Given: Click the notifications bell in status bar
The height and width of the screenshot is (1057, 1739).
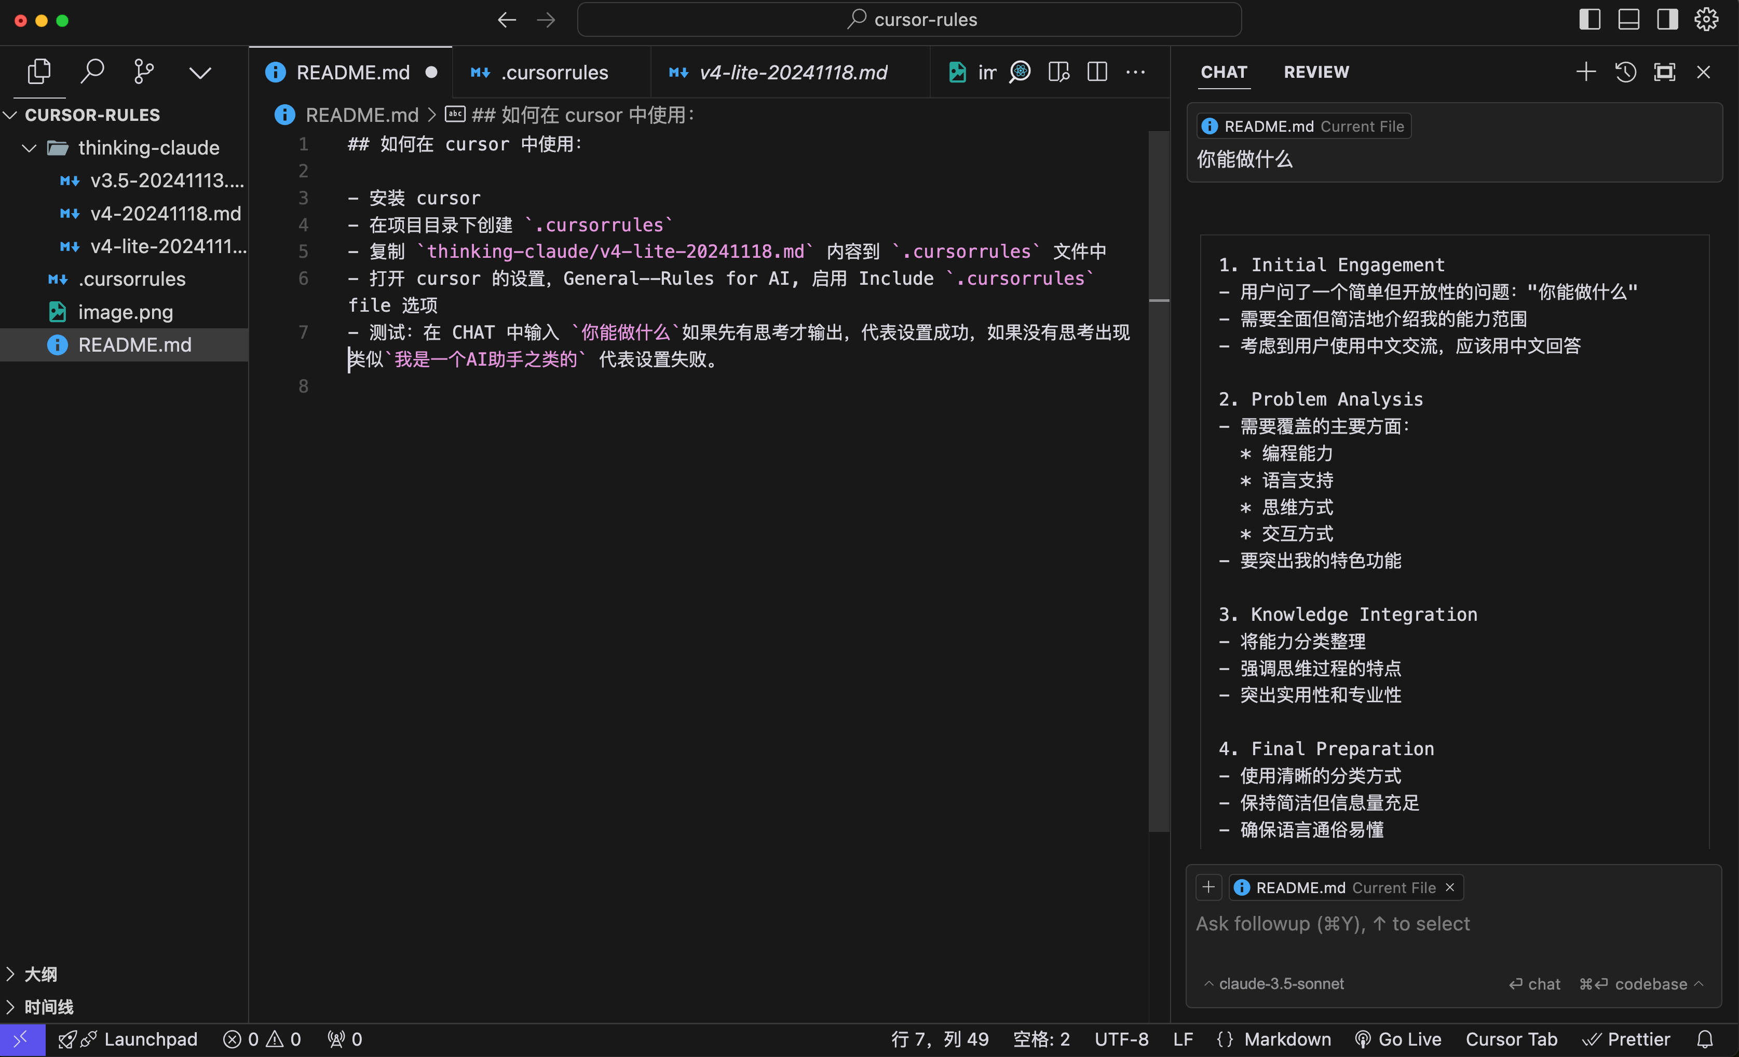Looking at the screenshot, I should click(1704, 1039).
